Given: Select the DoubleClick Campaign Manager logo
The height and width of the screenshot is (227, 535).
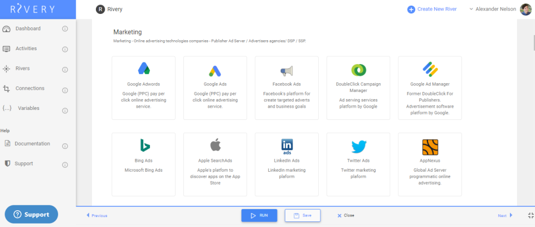Looking at the screenshot, I should tap(358, 70).
